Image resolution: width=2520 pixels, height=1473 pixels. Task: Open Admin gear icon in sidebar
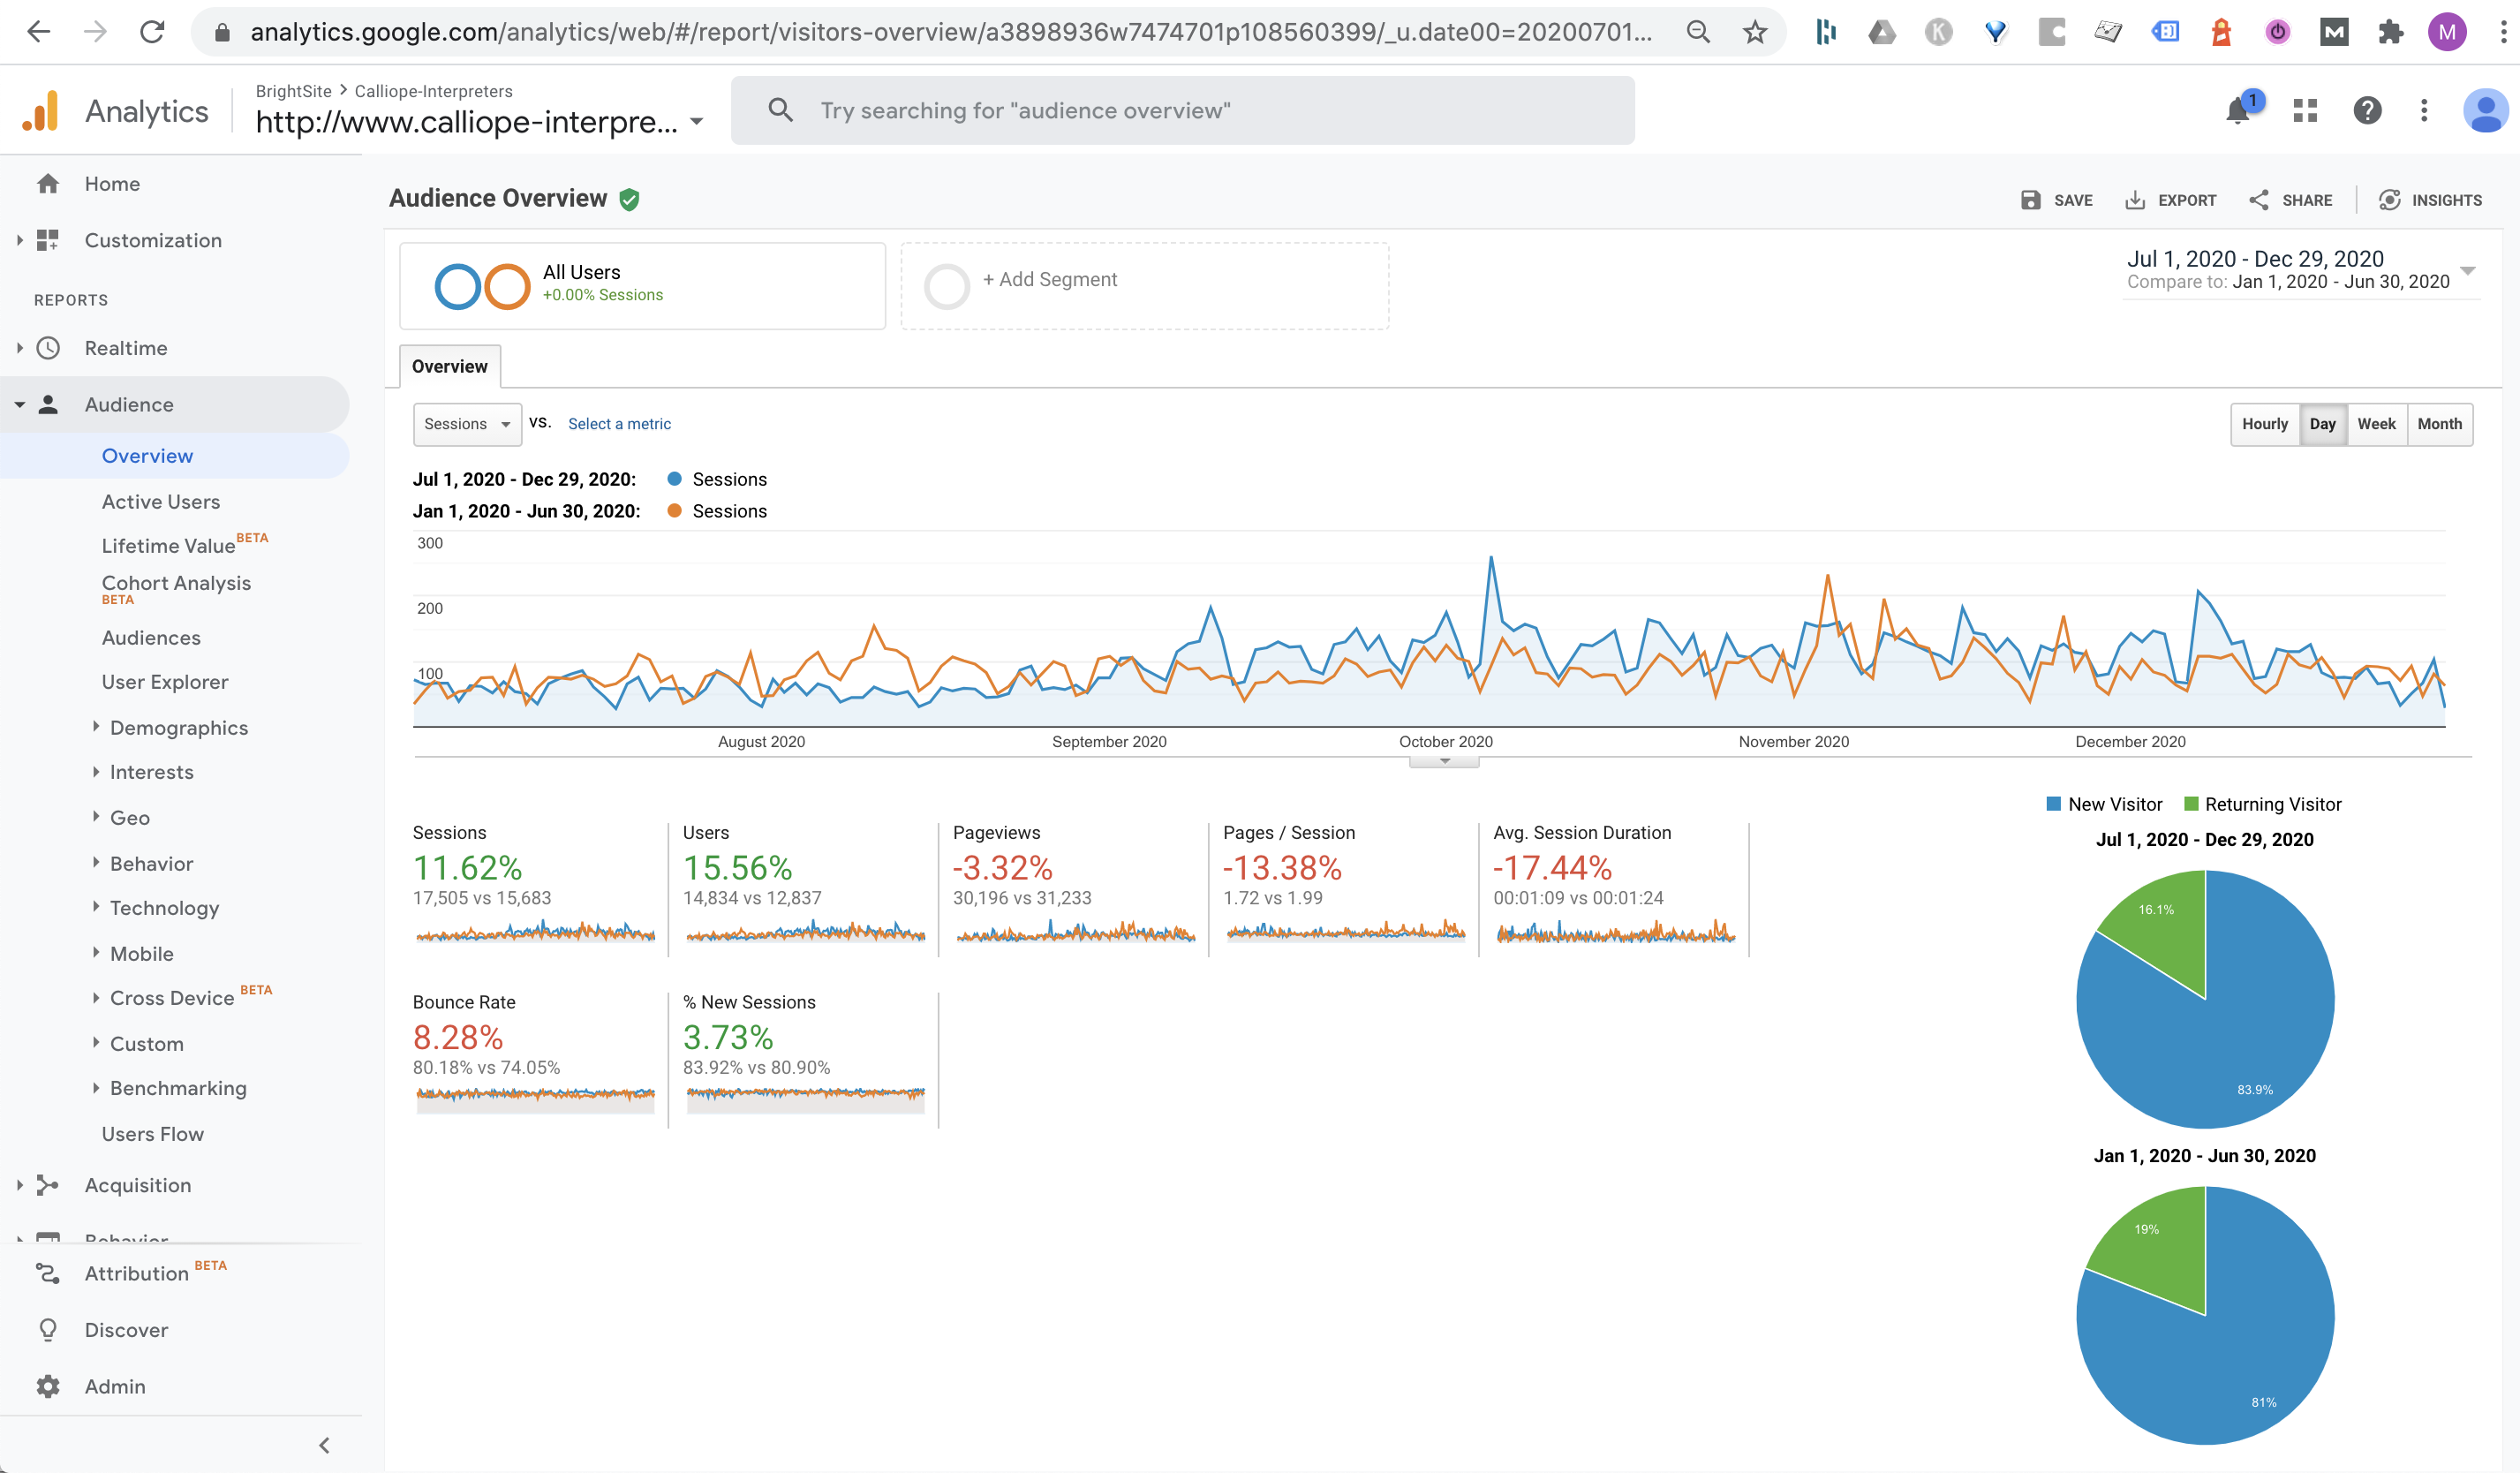[48, 1386]
